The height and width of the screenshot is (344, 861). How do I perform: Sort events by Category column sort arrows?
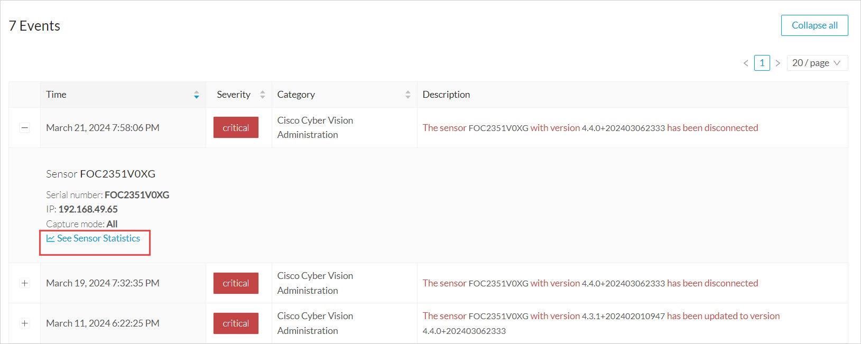[x=408, y=95]
